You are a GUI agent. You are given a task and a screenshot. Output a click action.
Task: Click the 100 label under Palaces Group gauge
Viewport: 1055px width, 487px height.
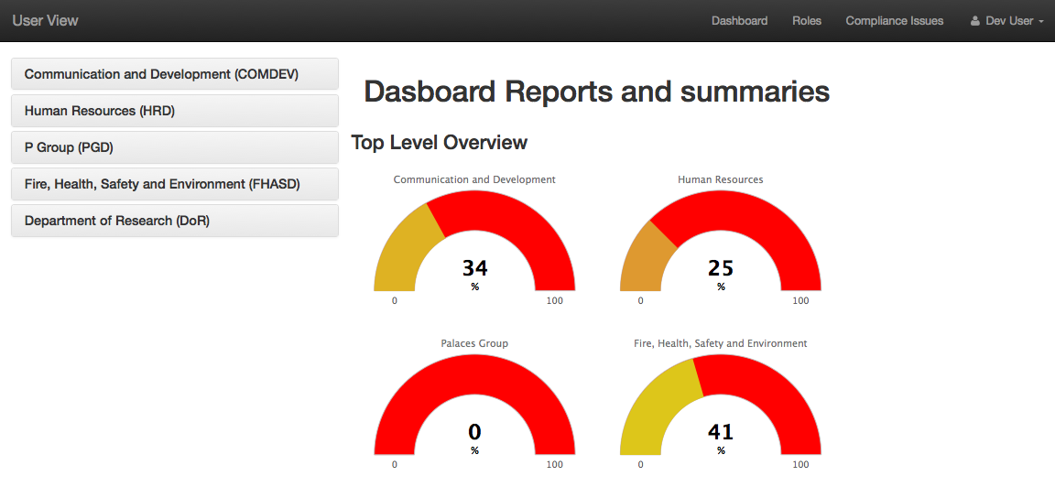(x=555, y=464)
